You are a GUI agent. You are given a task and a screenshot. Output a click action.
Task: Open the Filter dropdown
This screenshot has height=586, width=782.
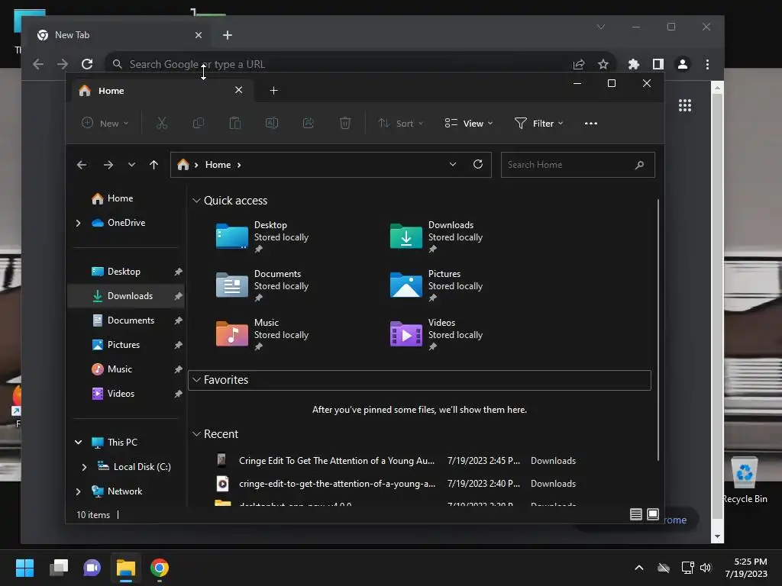(x=538, y=123)
